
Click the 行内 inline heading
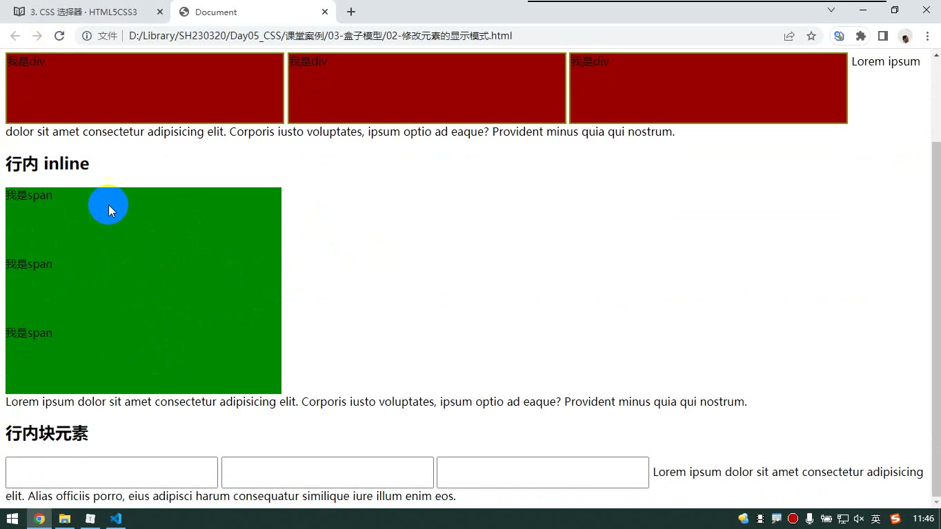point(48,164)
